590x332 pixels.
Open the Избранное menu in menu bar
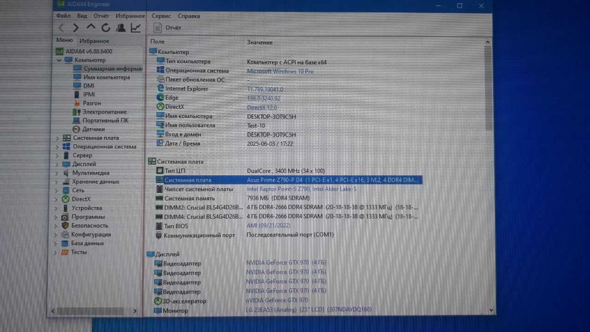[130, 16]
